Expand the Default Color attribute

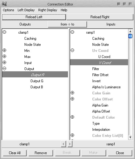(73, 117)
